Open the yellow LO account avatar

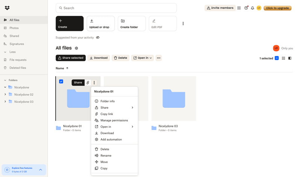[x=259, y=8]
